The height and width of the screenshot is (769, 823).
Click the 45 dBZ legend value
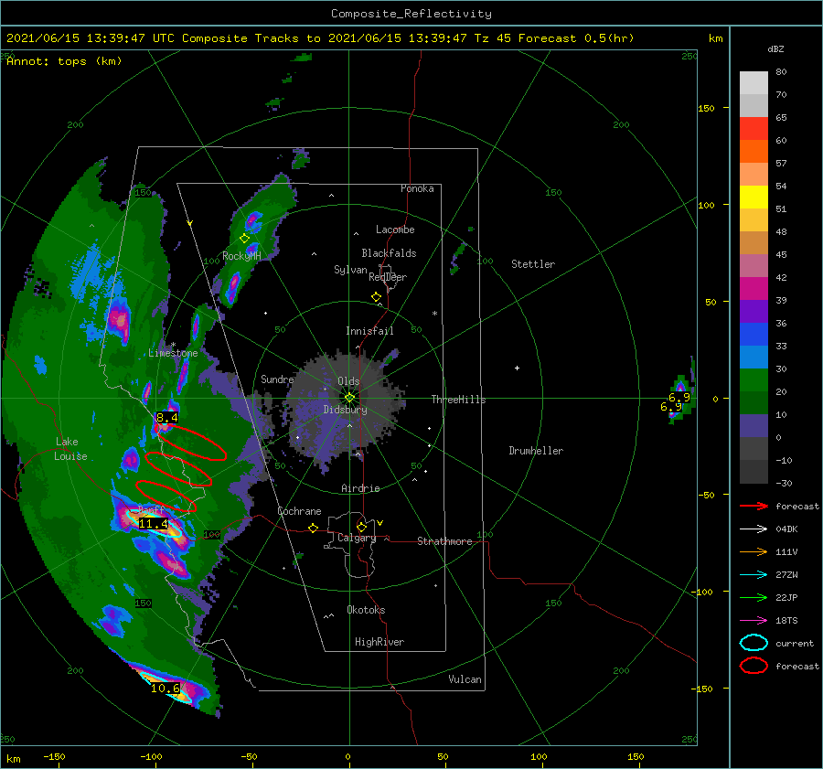[781, 254]
